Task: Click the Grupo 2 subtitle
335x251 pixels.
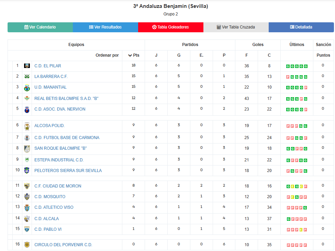Action: point(170,14)
